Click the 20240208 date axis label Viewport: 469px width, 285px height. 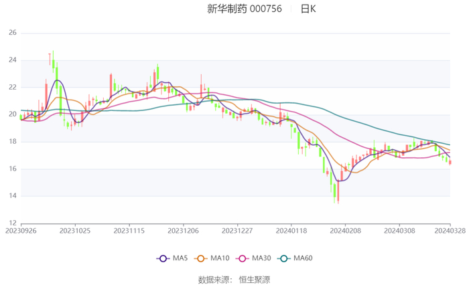(x=344, y=229)
